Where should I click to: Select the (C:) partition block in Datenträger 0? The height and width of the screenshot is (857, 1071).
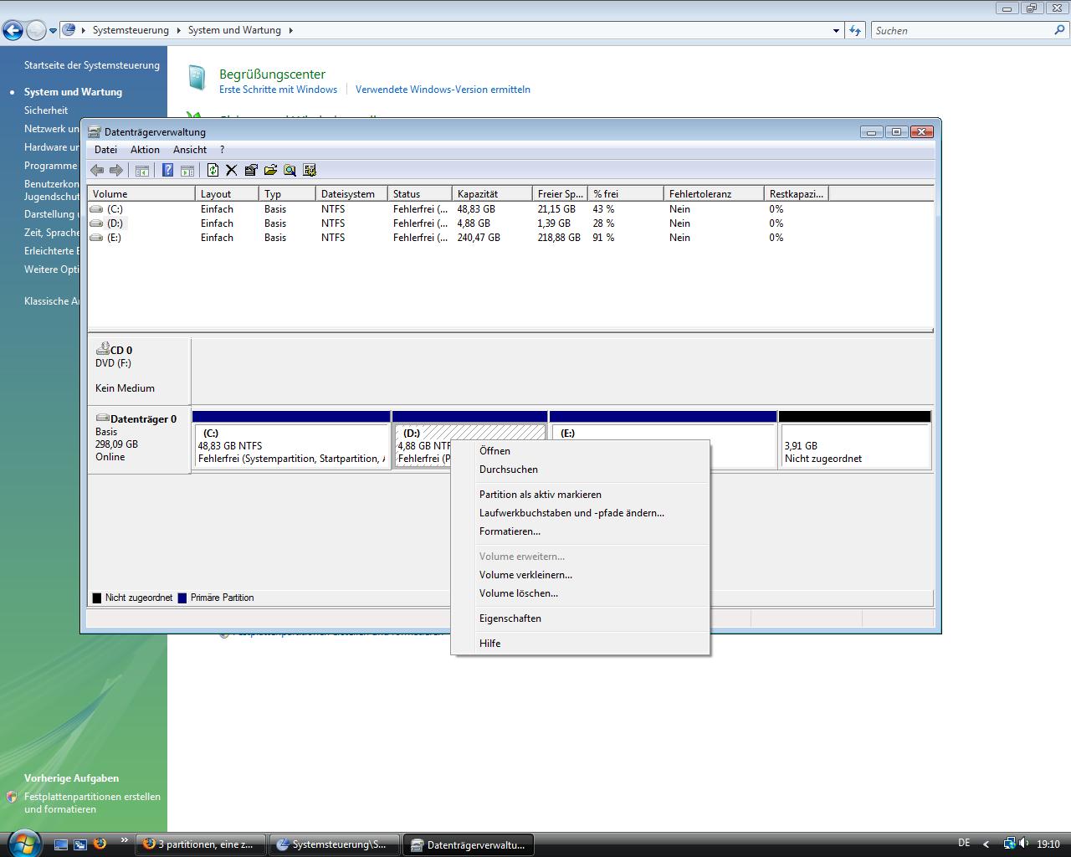(291, 440)
